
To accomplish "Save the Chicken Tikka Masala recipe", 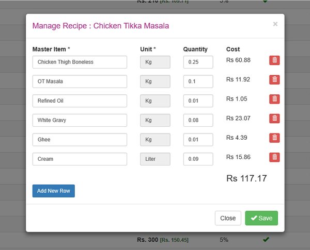I will point(261,218).
